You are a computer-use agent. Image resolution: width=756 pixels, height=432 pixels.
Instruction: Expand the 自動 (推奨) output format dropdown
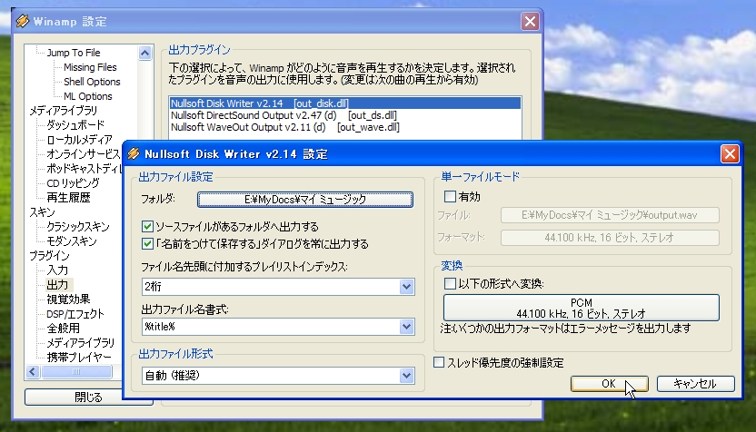tap(406, 376)
